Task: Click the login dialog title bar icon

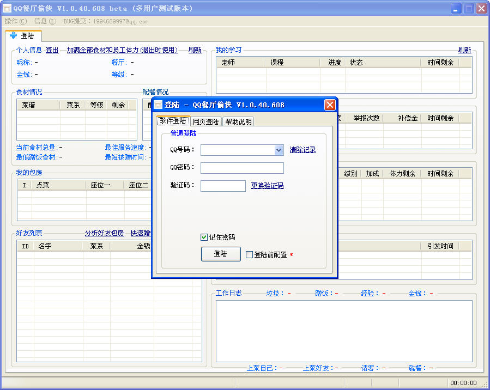Action: [158, 105]
